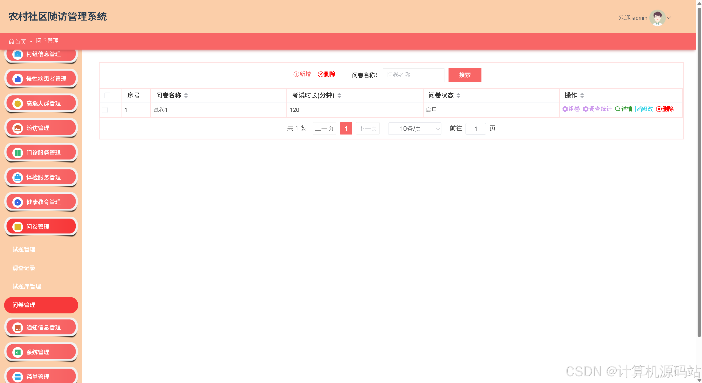Click the 问卷管理 breadcrumb text
The width and height of the screenshot is (702, 383).
[47, 41]
